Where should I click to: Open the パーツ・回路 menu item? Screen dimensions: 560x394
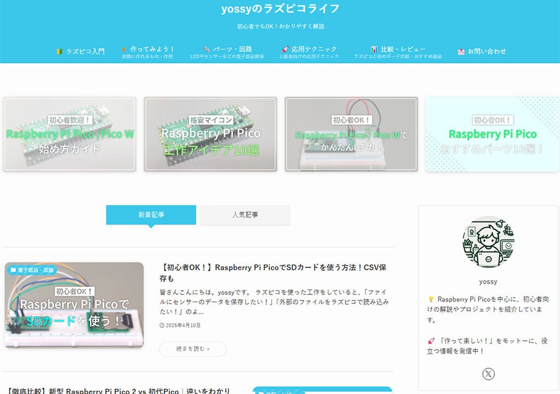[x=227, y=52]
